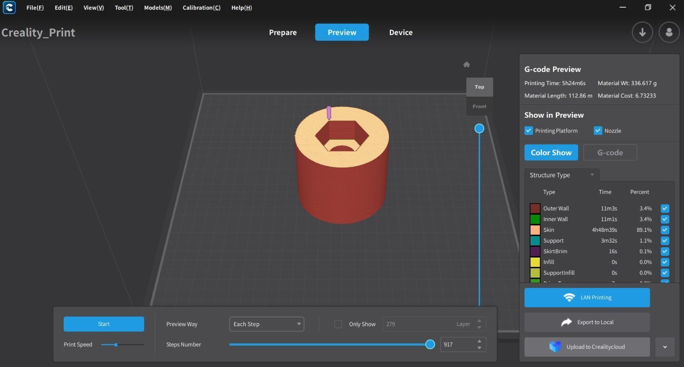Uncheck the Skin visibility checkbox
684x367 pixels.
point(665,230)
